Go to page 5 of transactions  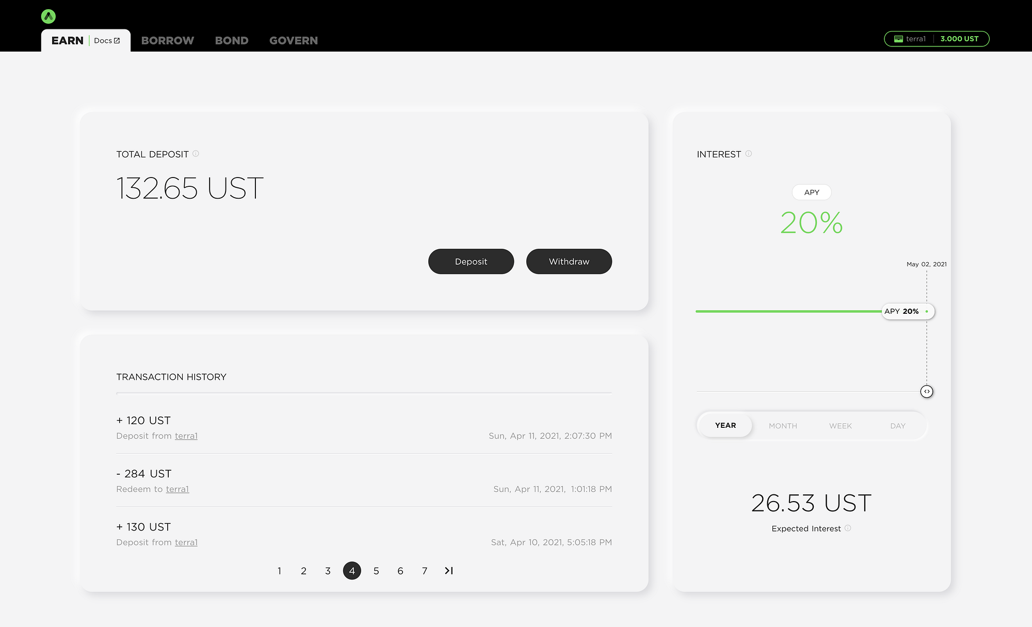[376, 571]
